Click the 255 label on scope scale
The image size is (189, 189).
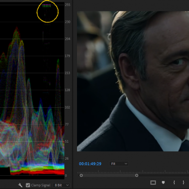coord(68,5)
